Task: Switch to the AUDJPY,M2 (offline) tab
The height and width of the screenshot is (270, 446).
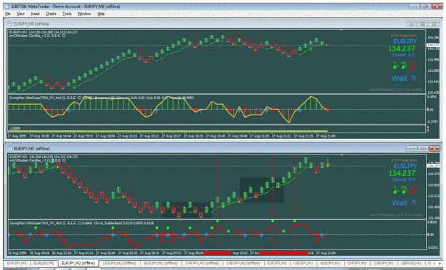Action: [161, 264]
